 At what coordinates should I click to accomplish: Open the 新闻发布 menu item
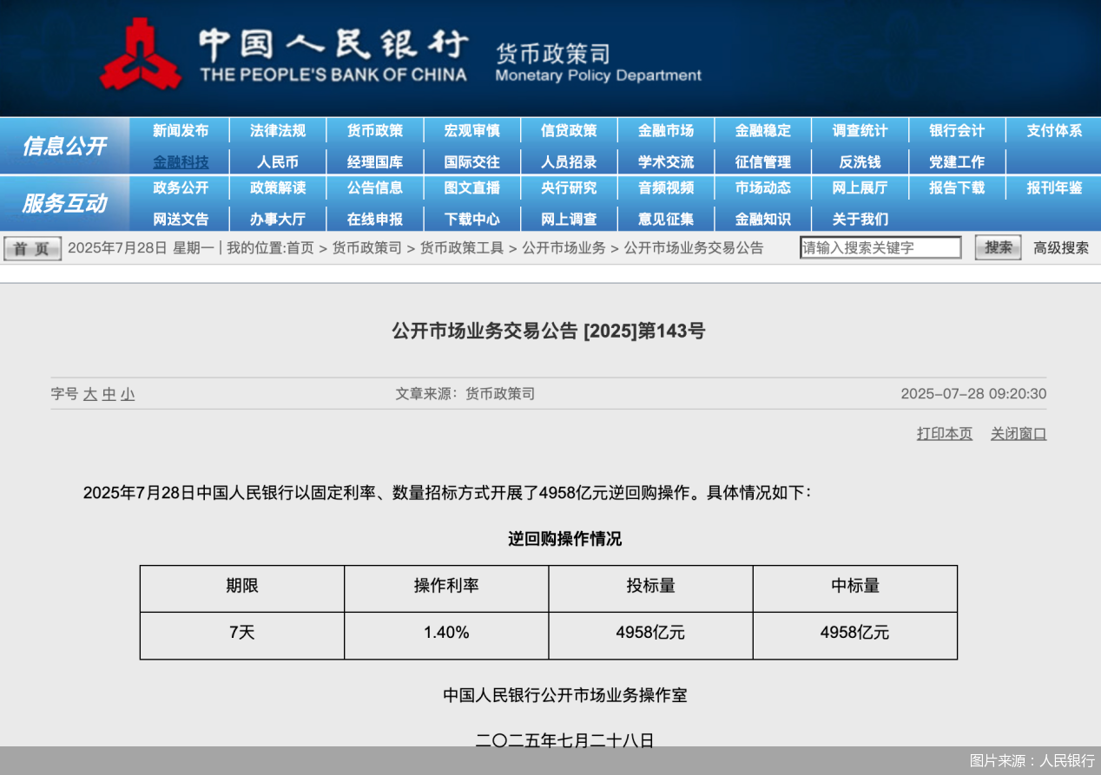coord(181,131)
